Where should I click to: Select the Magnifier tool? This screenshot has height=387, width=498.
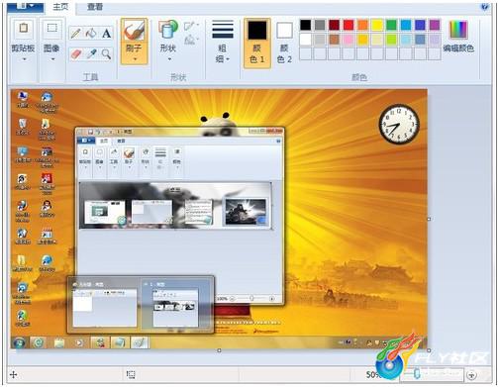pyautogui.click(x=106, y=53)
